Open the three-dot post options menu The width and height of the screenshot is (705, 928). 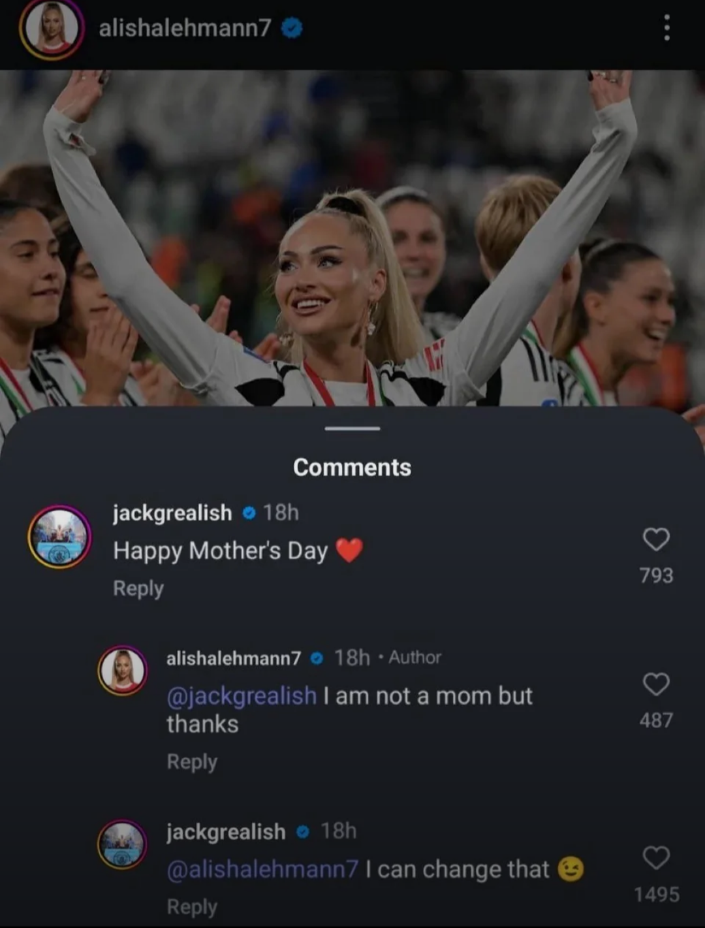coord(666,29)
